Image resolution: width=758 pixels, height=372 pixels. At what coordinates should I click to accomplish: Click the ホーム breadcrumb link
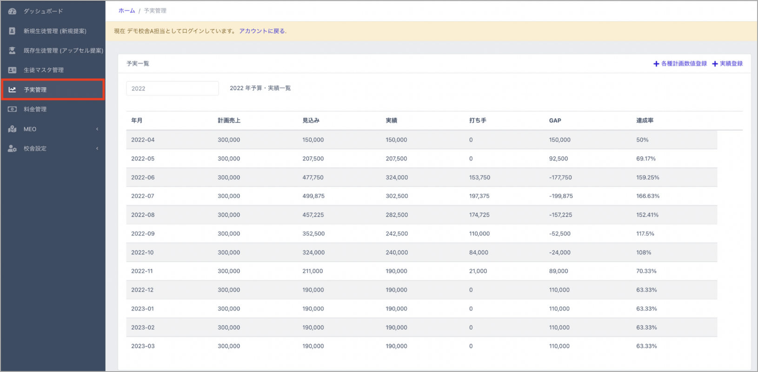click(126, 11)
